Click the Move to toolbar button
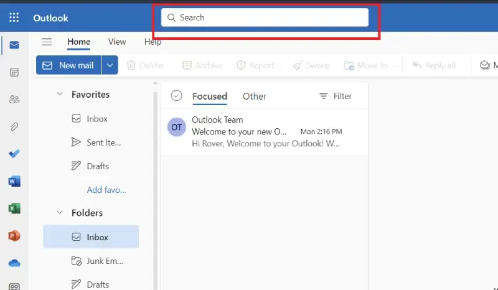 click(366, 65)
